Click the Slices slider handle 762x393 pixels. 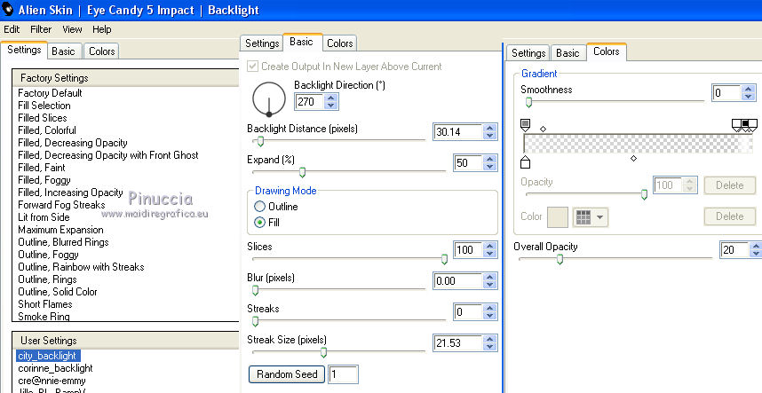[444, 259]
